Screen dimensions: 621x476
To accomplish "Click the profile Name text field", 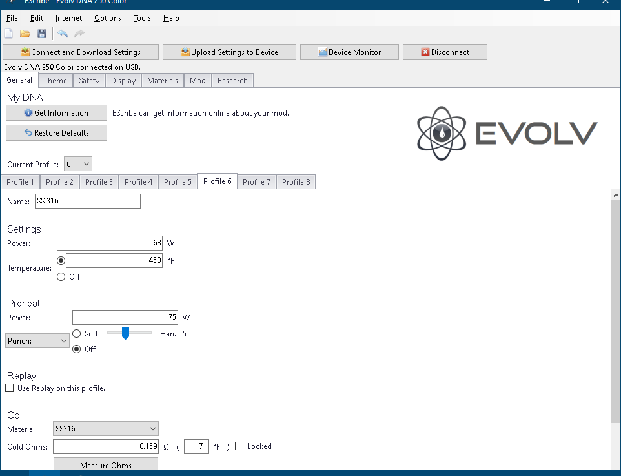I will [x=87, y=202].
